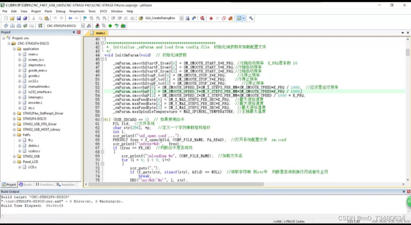The width and height of the screenshot is (411, 225).
Task: Open the editor tab list dropdown arrow
Action: click(x=403, y=33)
